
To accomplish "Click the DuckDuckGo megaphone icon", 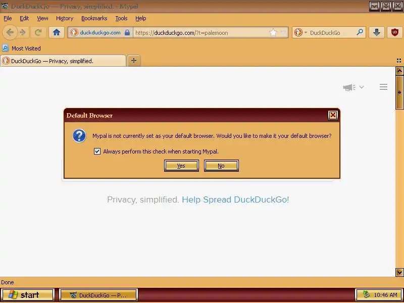I will 349,87.
